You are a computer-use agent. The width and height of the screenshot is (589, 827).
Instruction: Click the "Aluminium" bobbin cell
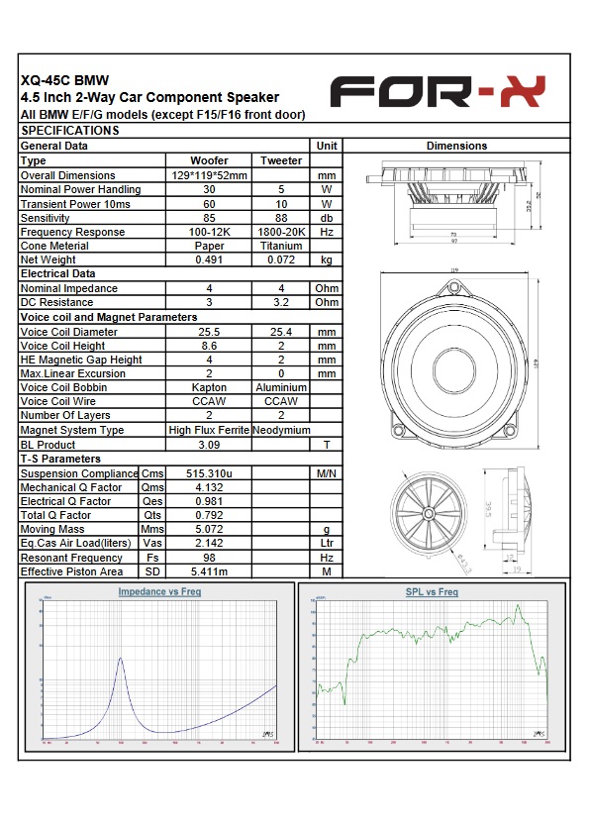coord(281,387)
